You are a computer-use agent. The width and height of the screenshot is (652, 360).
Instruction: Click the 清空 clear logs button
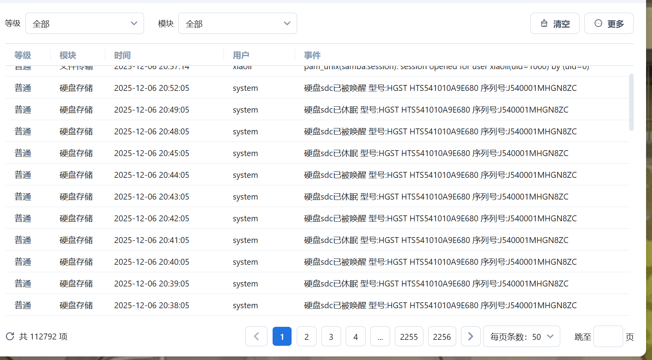point(555,23)
